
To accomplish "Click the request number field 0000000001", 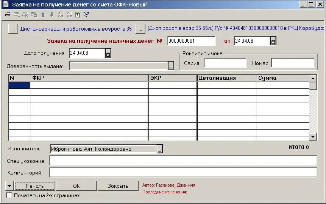I will (192, 41).
